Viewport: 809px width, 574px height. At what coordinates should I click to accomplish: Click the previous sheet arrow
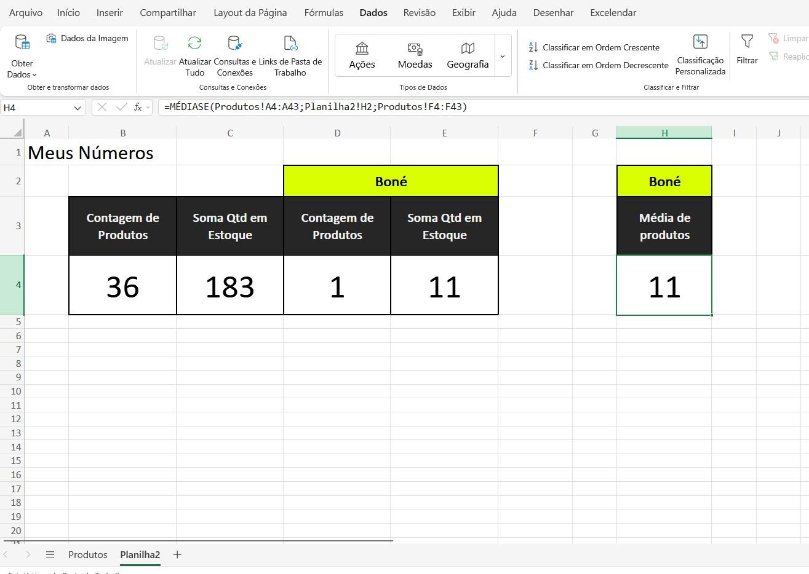(x=6, y=554)
